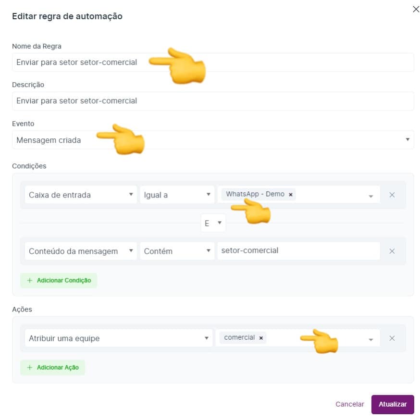Open the Atribuir uma equipe action dropdown
This screenshot has width=420, height=420.
point(118,338)
